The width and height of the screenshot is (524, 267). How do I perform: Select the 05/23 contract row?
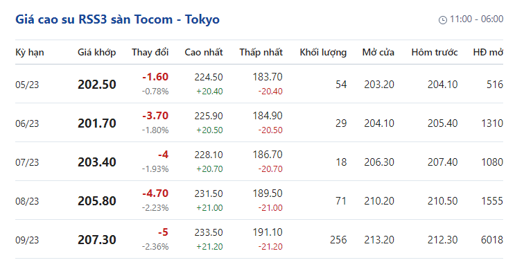(x=259, y=84)
